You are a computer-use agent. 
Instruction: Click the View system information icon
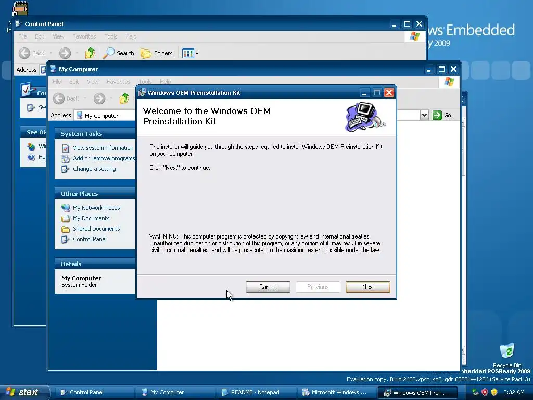65,148
